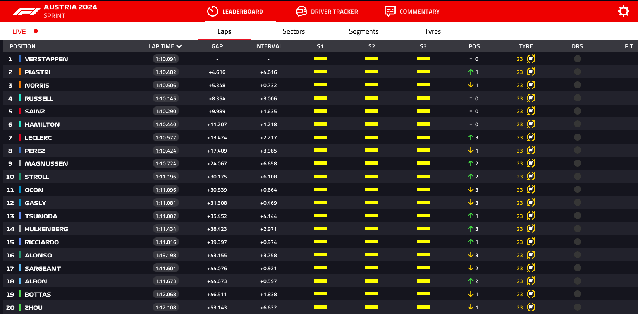
Task: Click Tsunoda's yellow S3 sector bar
Action: (423, 216)
